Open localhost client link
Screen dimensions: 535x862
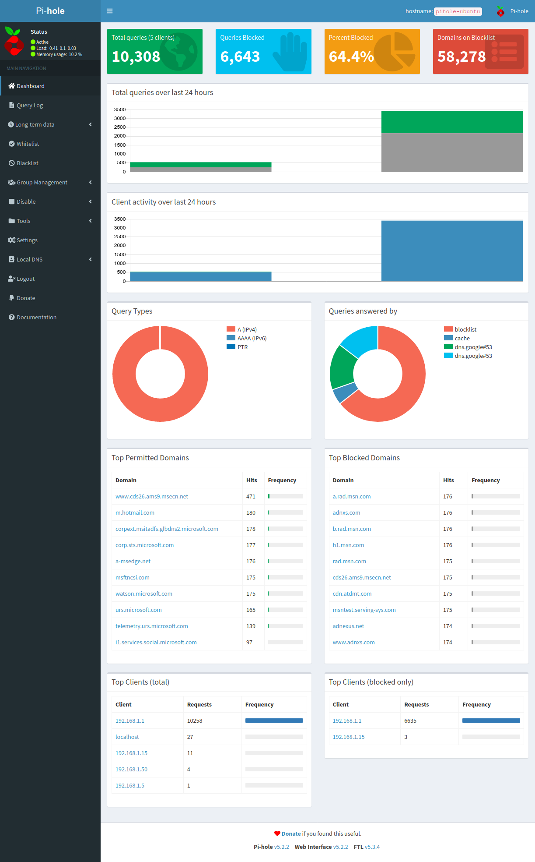(x=127, y=737)
